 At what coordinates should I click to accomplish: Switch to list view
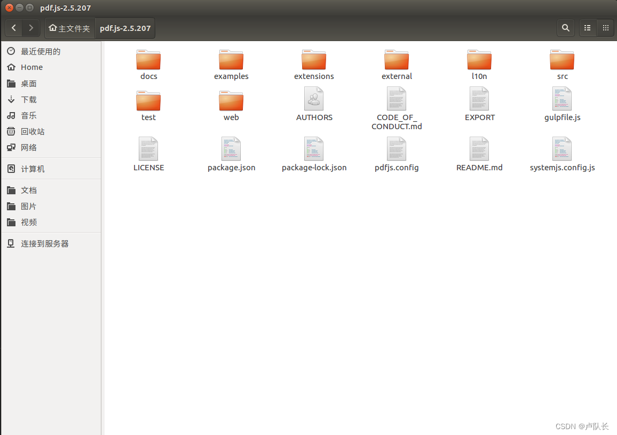(x=587, y=28)
